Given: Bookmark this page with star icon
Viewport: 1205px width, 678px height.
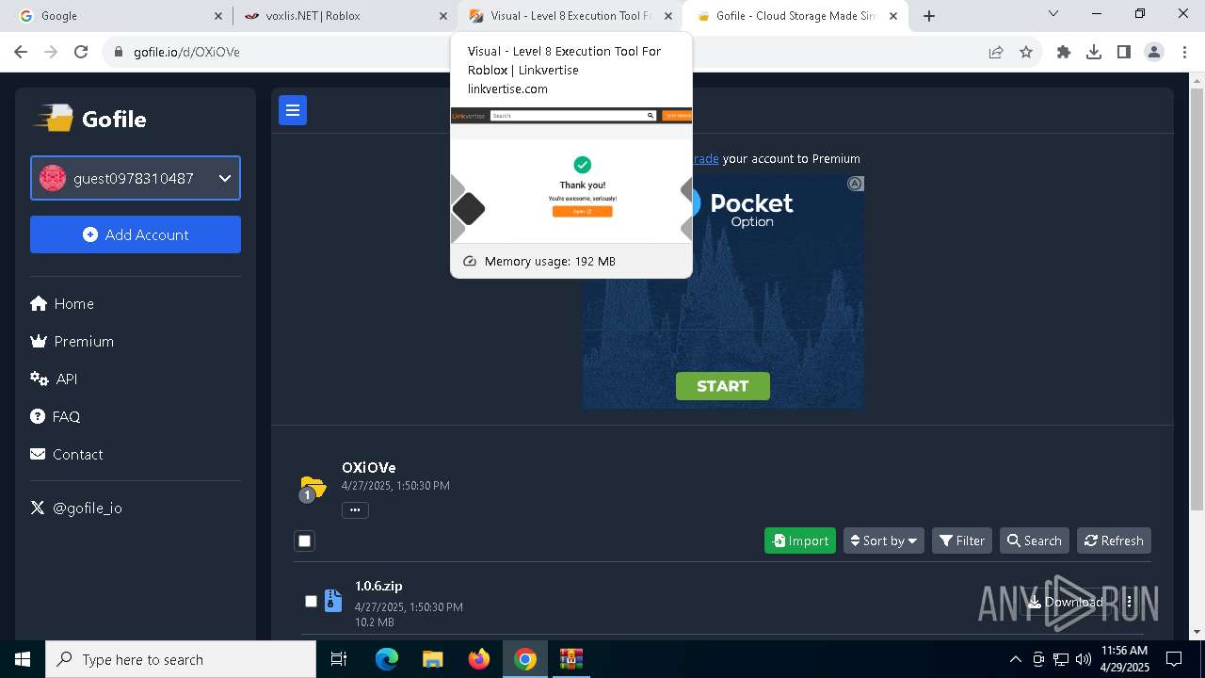Looking at the screenshot, I should coord(1026,52).
